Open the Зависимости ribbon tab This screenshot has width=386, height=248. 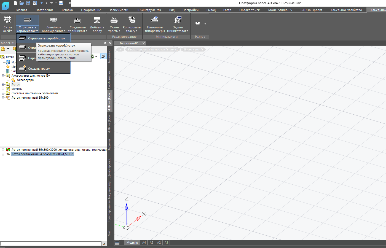point(119,10)
